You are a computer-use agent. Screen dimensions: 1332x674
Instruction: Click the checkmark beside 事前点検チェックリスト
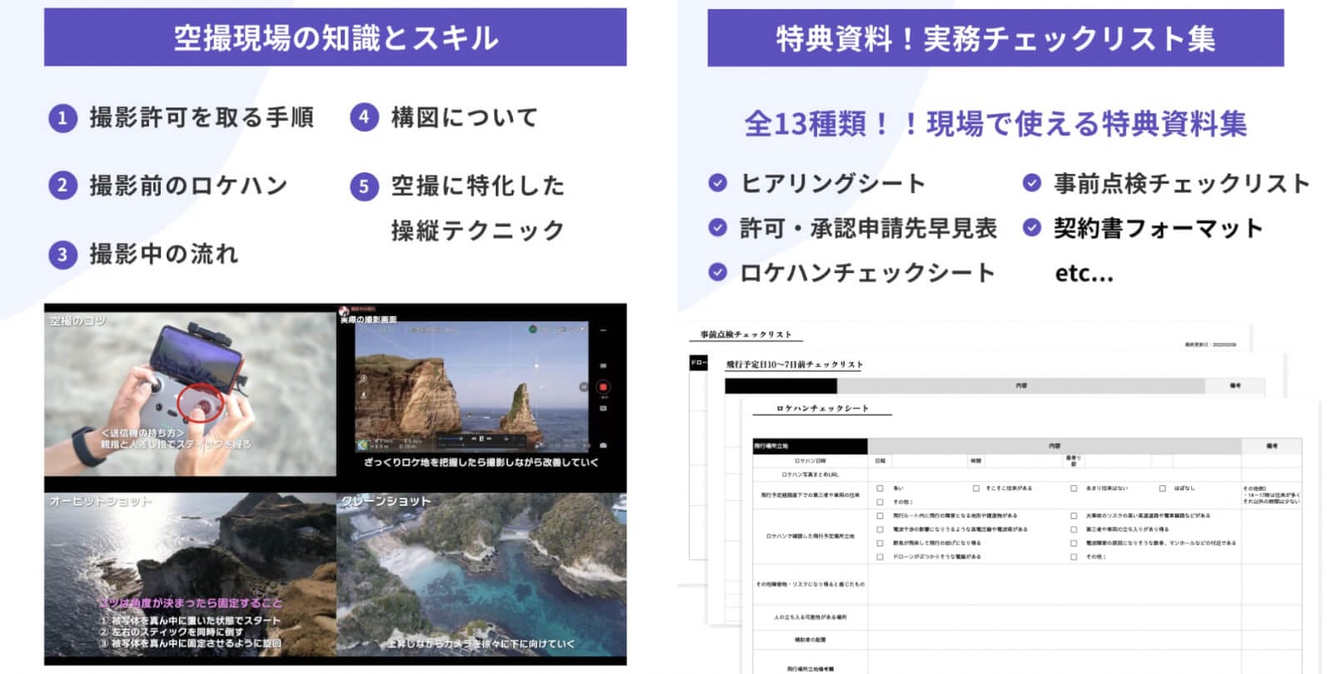[1031, 183]
